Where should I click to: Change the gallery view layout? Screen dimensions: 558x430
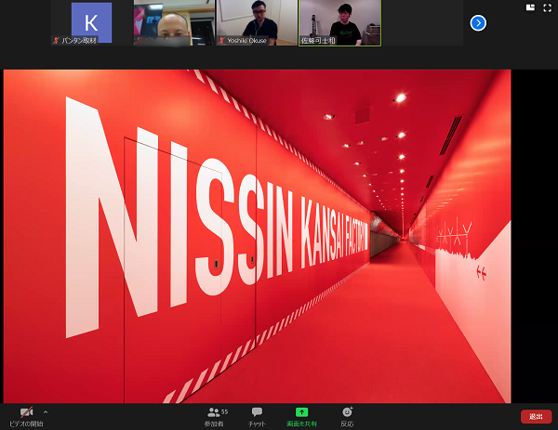[x=530, y=7]
